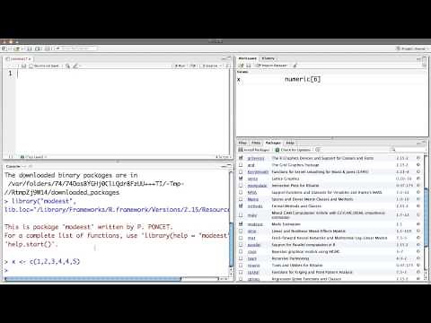Select the Untitled1 editor tab

click(x=18, y=59)
